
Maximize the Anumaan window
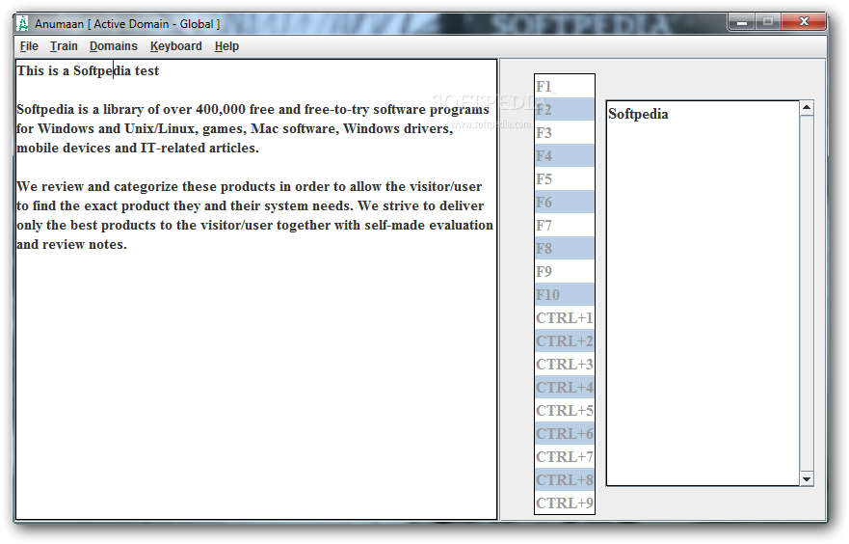point(768,22)
